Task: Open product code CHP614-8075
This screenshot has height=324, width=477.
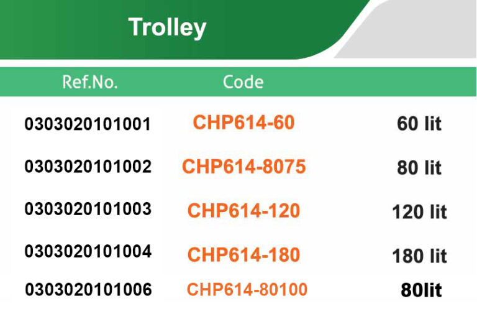Action: tap(243, 167)
